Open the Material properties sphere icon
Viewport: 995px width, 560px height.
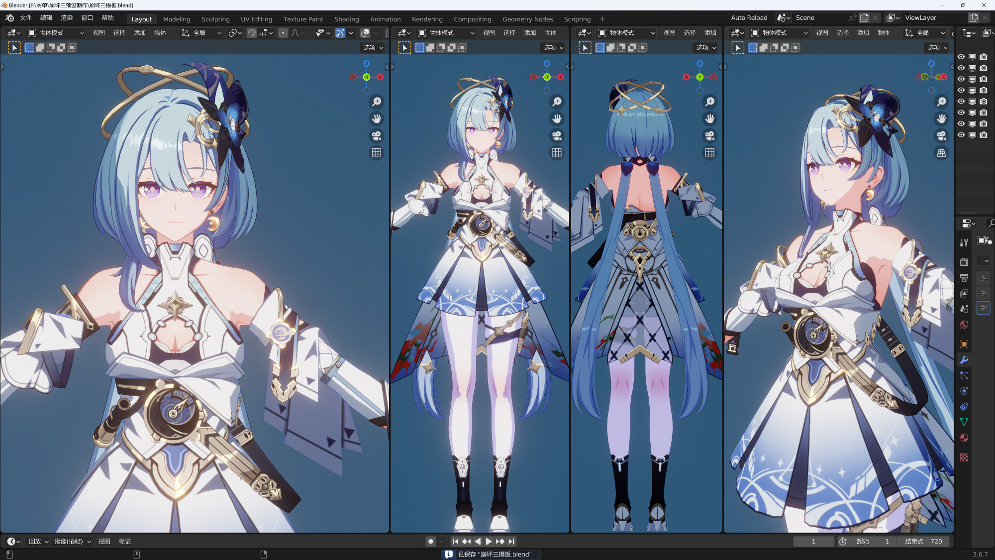[964, 438]
